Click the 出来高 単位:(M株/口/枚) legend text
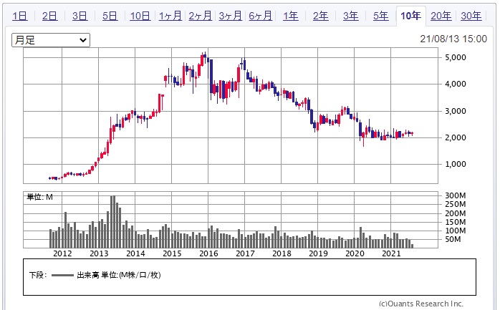Screen dimensions: 500x310 tap(119, 275)
